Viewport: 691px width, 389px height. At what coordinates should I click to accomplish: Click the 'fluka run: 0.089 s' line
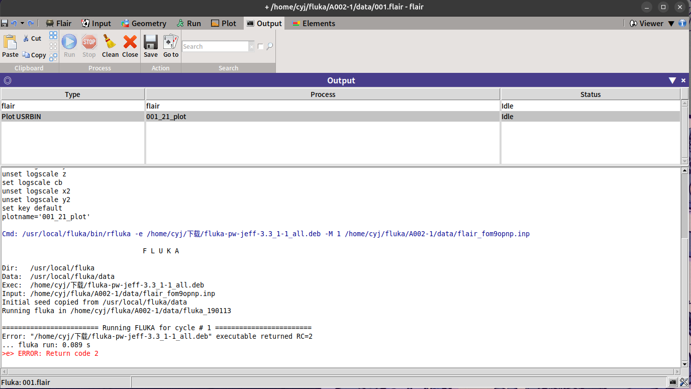coord(46,345)
